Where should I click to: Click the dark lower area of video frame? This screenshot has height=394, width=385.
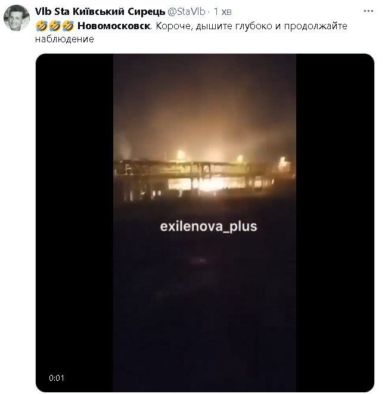204,314
